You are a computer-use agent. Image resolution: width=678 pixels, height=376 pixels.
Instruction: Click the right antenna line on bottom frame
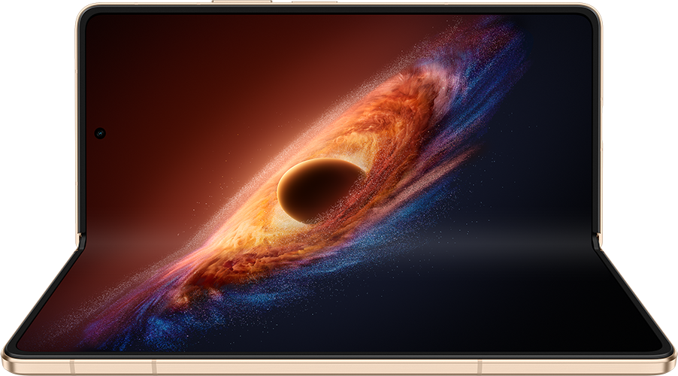(479, 367)
